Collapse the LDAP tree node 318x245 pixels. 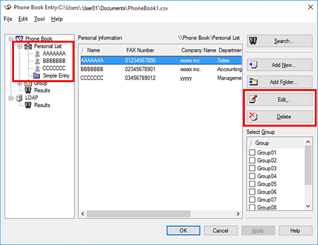(11, 98)
